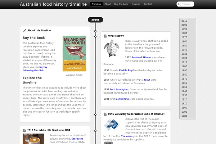Jump to decade 1840 in the sidebar
Image resolution: width=216 pixels, height=144 pixels.
(x=184, y=91)
